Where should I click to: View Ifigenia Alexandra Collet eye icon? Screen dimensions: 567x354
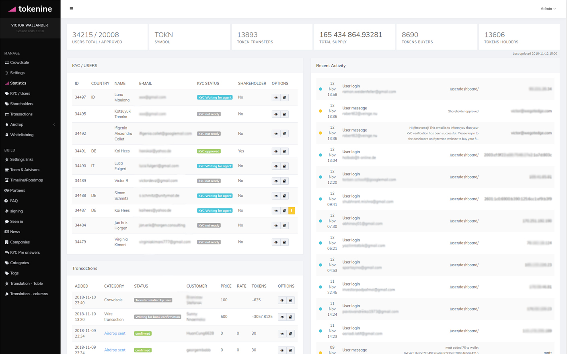(276, 134)
